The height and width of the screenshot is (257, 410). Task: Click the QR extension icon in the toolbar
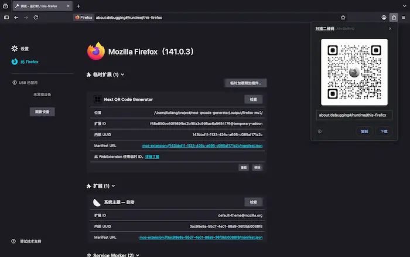tap(394, 18)
